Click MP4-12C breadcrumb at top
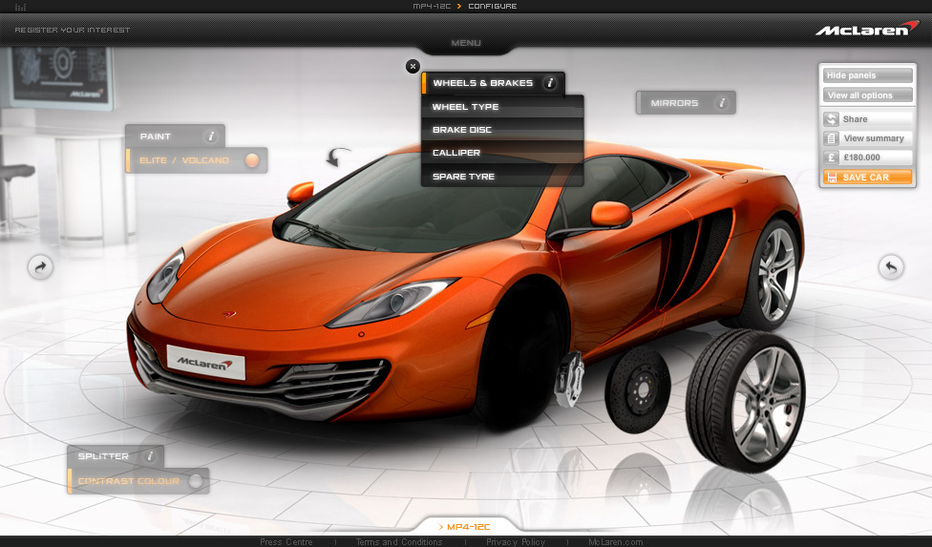 coord(433,6)
